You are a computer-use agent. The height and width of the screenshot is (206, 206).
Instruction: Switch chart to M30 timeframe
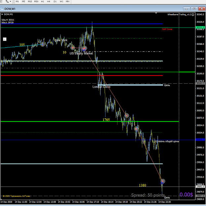[x=36, y=1]
